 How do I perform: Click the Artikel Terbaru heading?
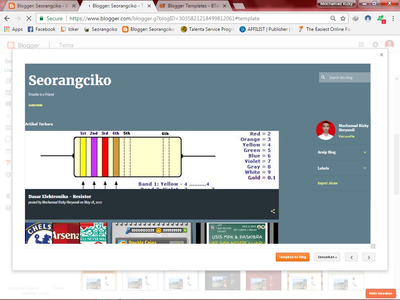pyautogui.click(x=39, y=124)
